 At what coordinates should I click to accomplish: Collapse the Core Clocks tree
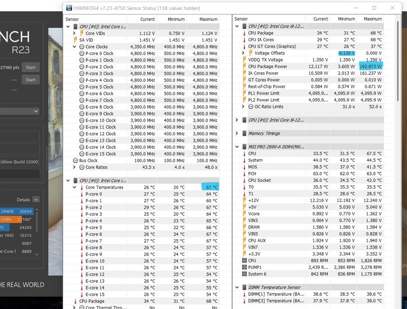tap(74, 47)
